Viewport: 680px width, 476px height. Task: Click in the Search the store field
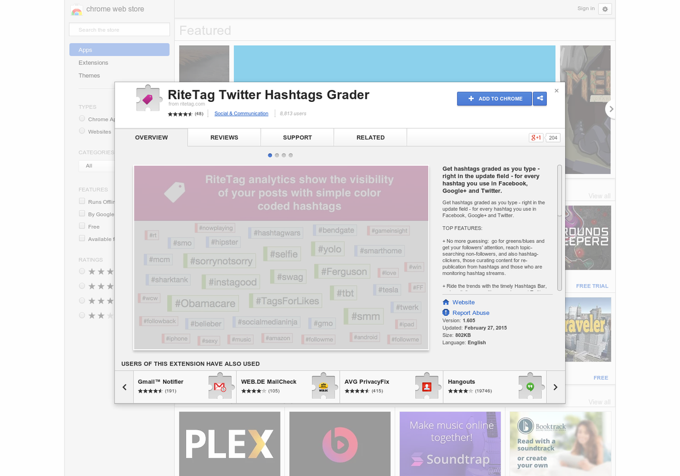pyautogui.click(x=120, y=29)
